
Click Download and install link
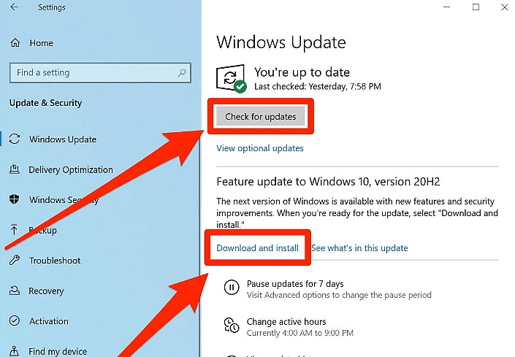coord(257,248)
